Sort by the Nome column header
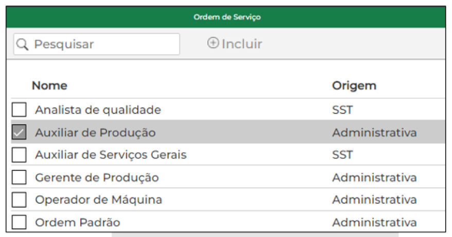 click(49, 86)
